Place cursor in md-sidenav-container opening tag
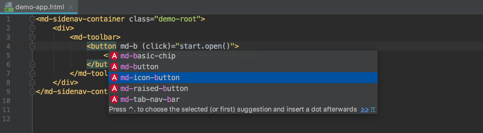Viewport: 483px width, 133px height. [x=80, y=19]
